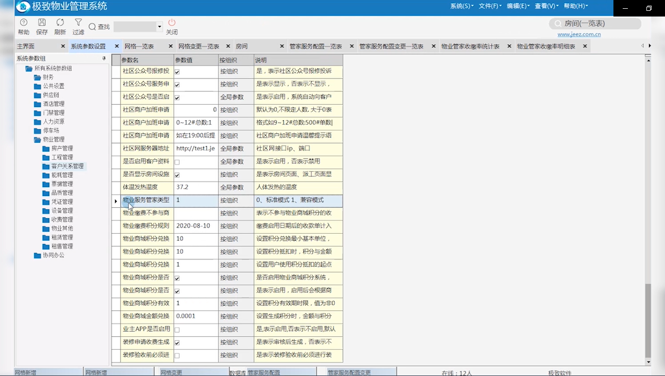Click the vertical scrollbar thumb
Viewport: 665px width, 376px height.
click(649, 320)
